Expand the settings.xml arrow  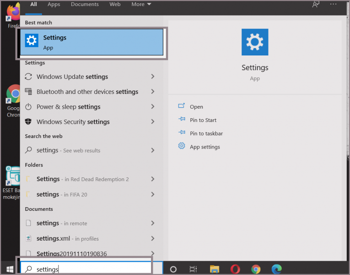click(x=153, y=238)
